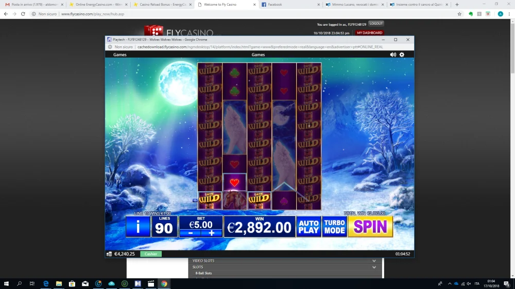The width and height of the screenshot is (515, 289).
Task: Open a new browser tab
Action: coord(457,5)
